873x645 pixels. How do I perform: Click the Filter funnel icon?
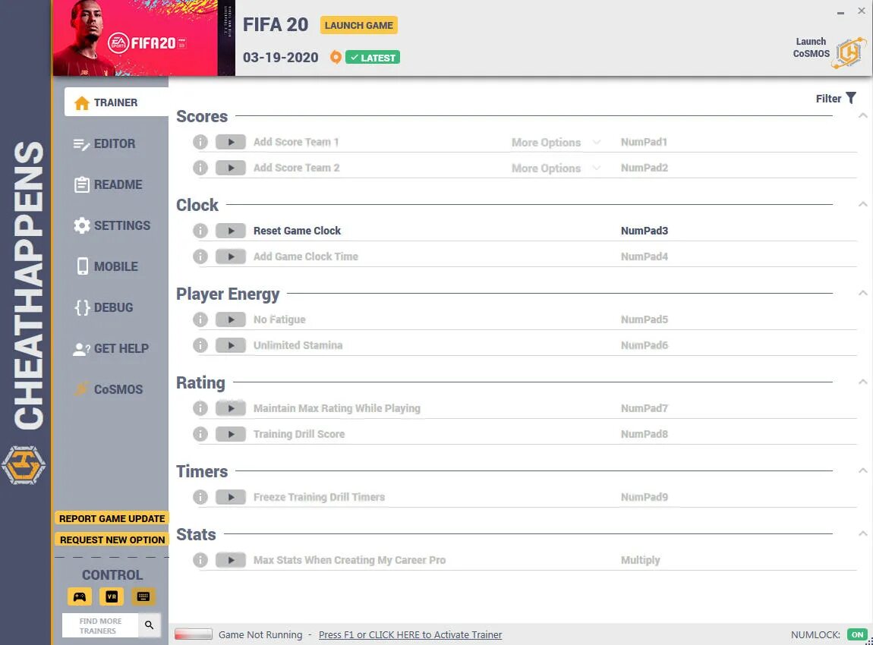(x=851, y=99)
